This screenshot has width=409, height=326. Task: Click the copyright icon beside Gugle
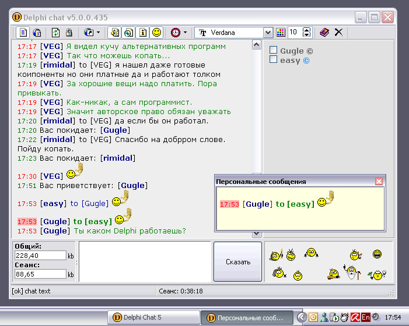tap(309, 51)
